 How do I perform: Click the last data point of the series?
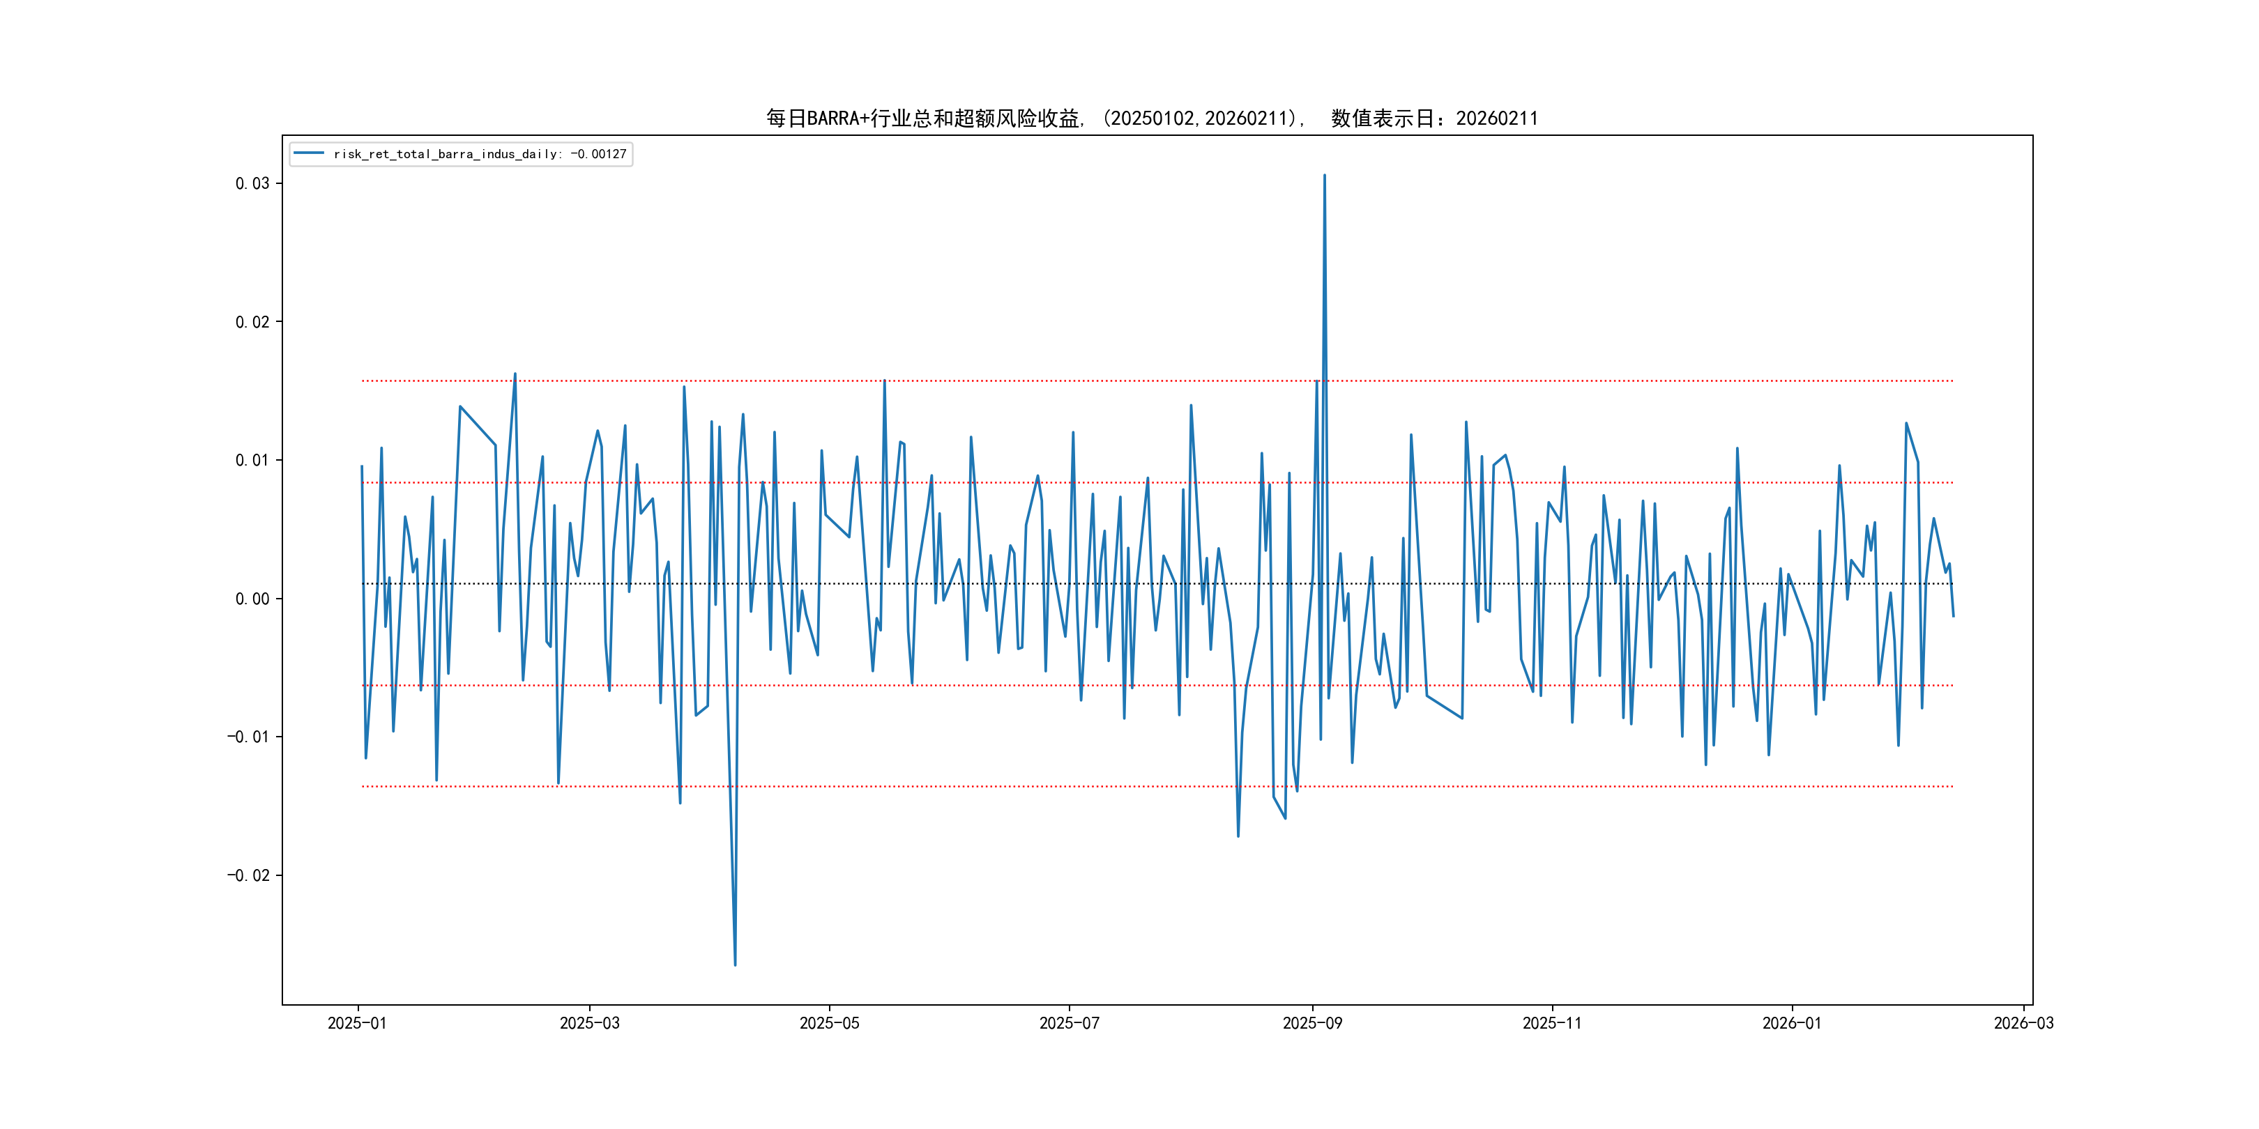1953,616
